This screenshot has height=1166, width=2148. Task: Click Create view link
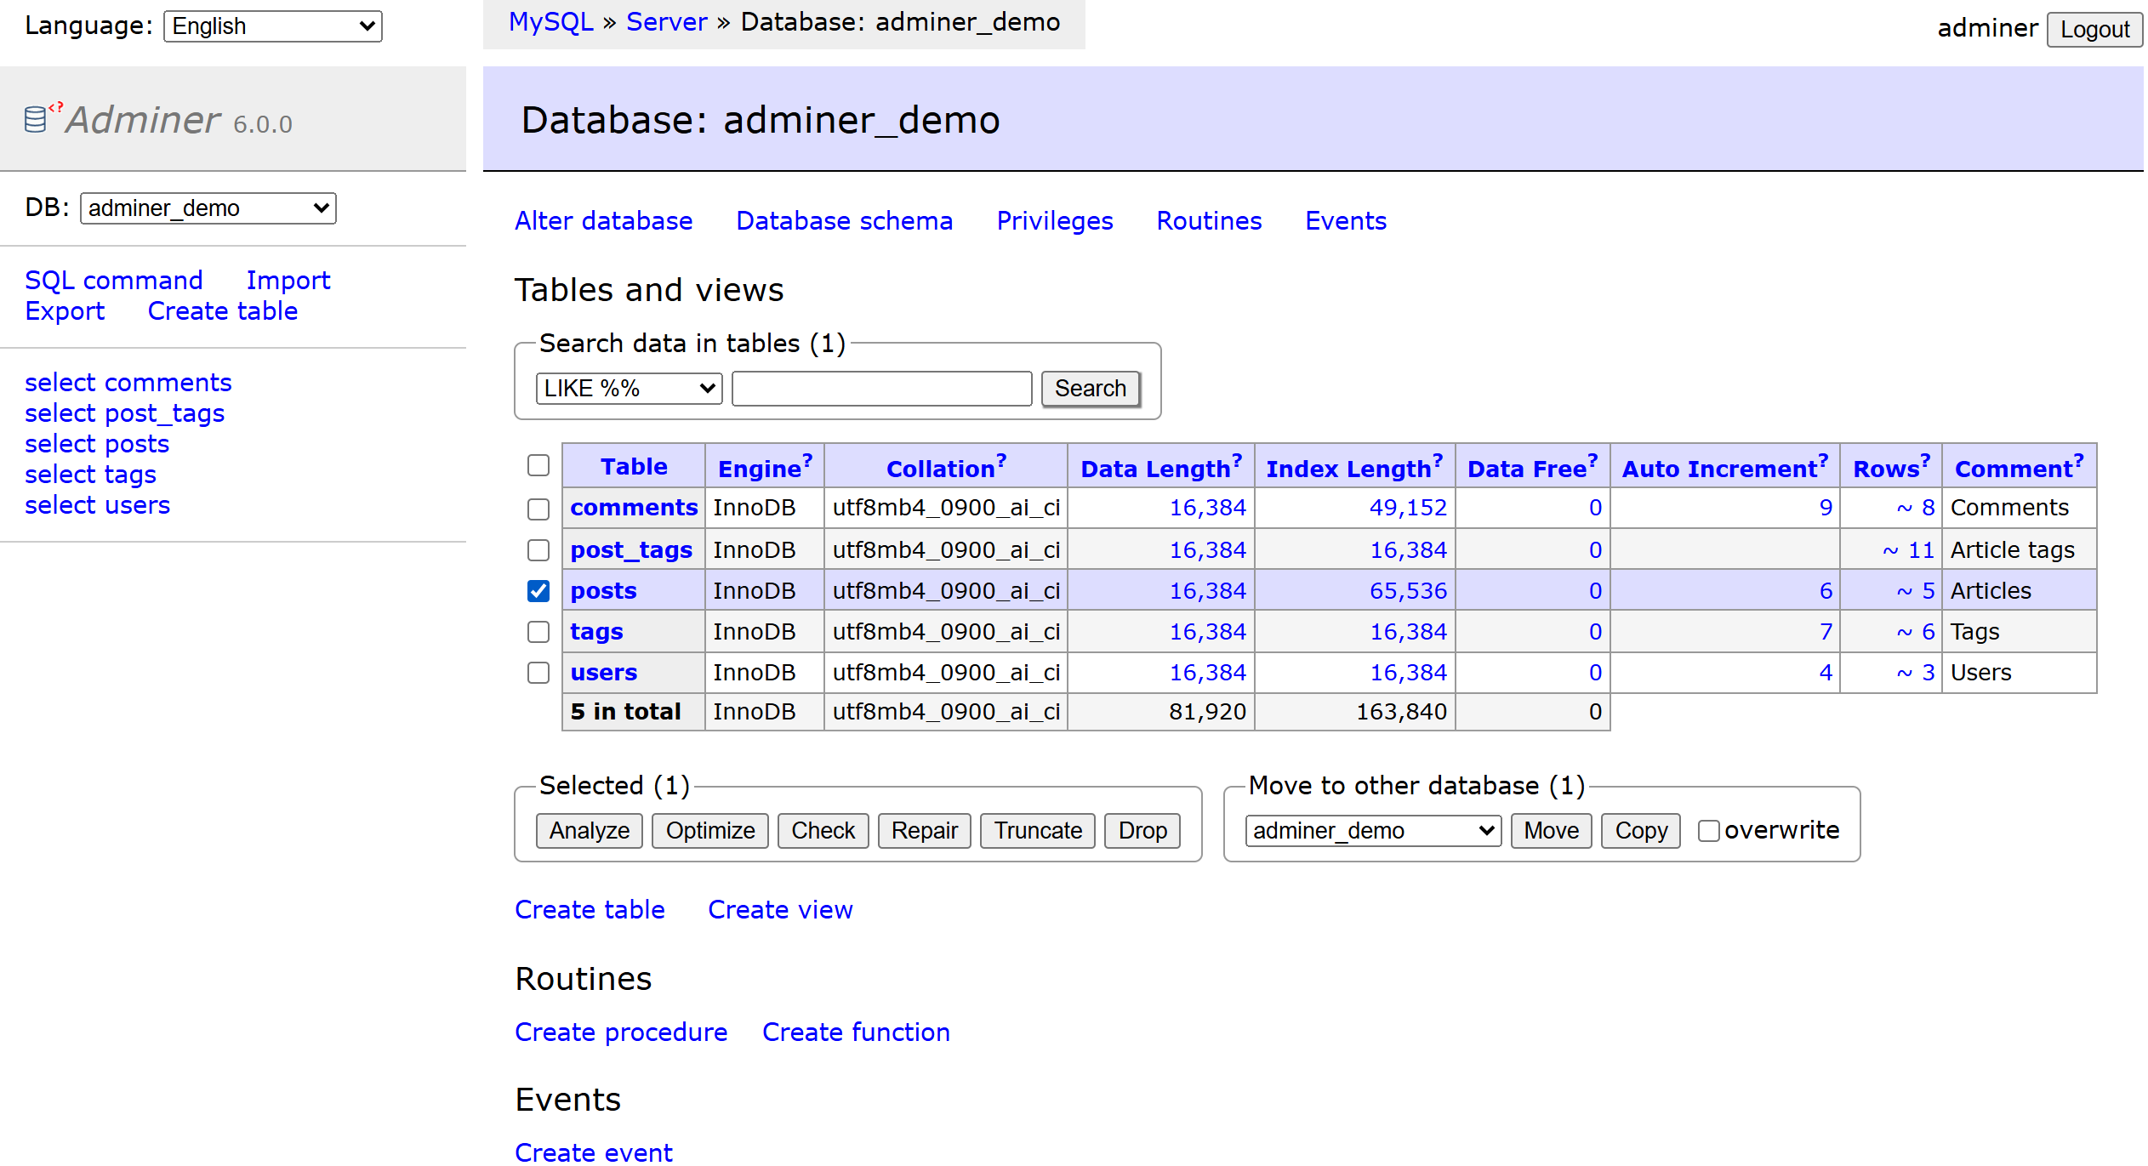coord(780,910)
